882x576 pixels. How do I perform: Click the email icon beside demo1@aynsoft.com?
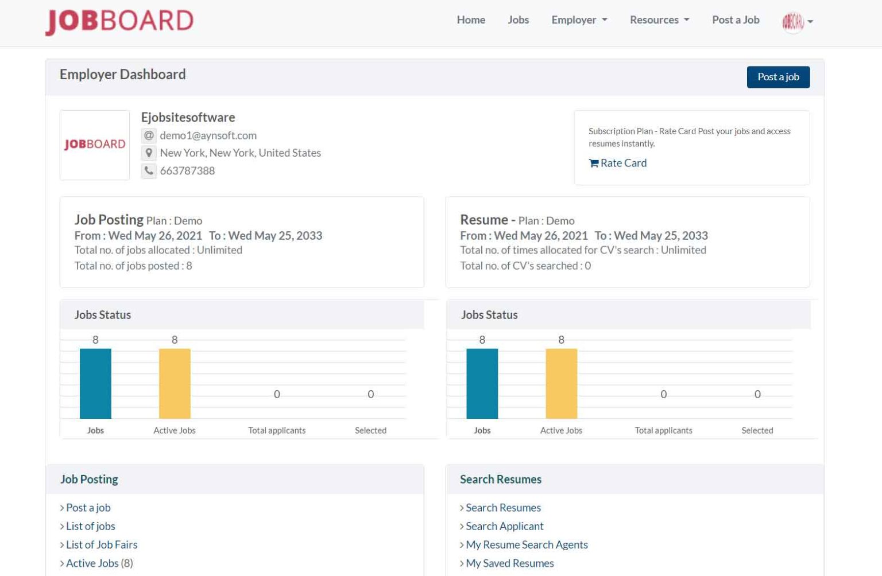pos(149,135)
